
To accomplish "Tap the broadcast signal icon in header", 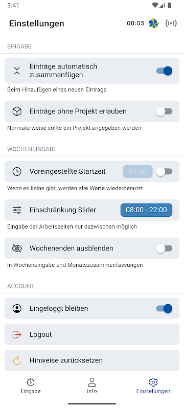I will click(x=171, y=23).
